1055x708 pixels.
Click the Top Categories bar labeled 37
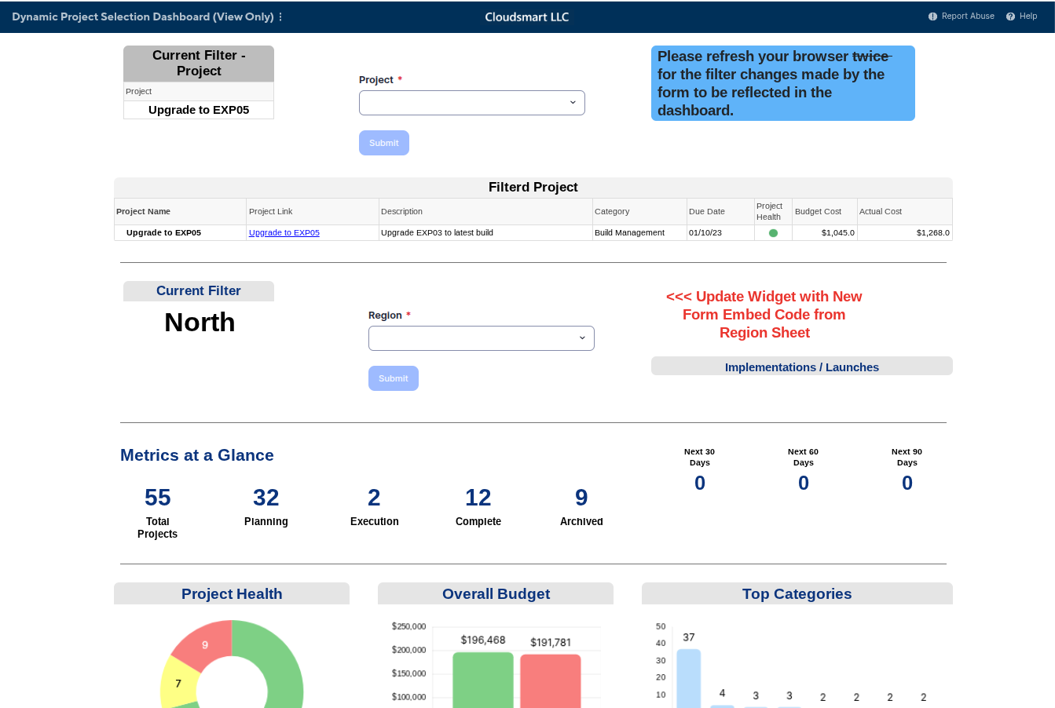click(689, 678)
